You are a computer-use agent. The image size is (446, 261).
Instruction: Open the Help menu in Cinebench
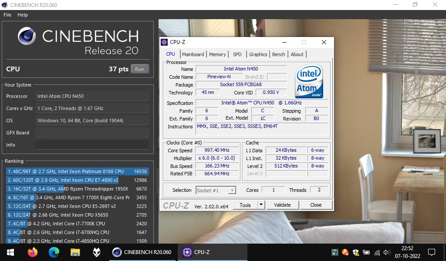click(x=23, y=15)
